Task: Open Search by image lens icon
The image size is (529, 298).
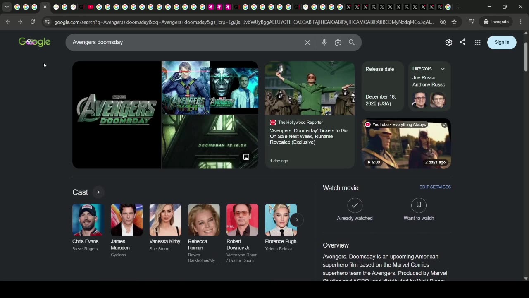Action: point(338,42)
